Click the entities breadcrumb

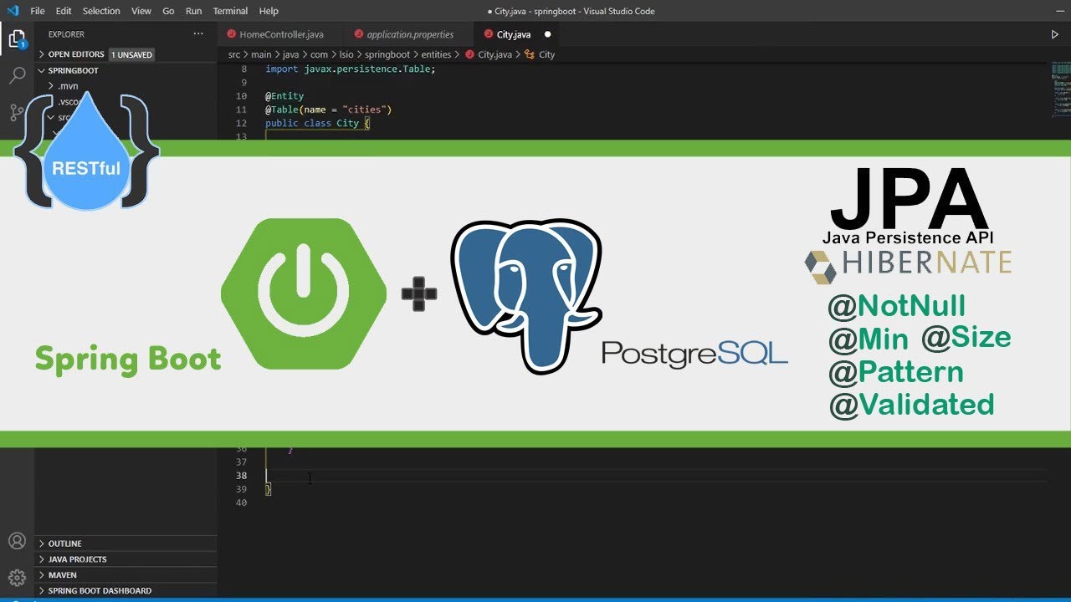(435, 54)
